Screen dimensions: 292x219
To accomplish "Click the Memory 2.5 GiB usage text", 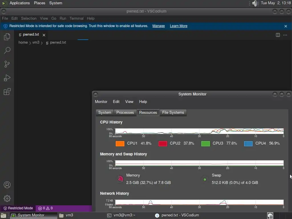I will tap(148, 183).
